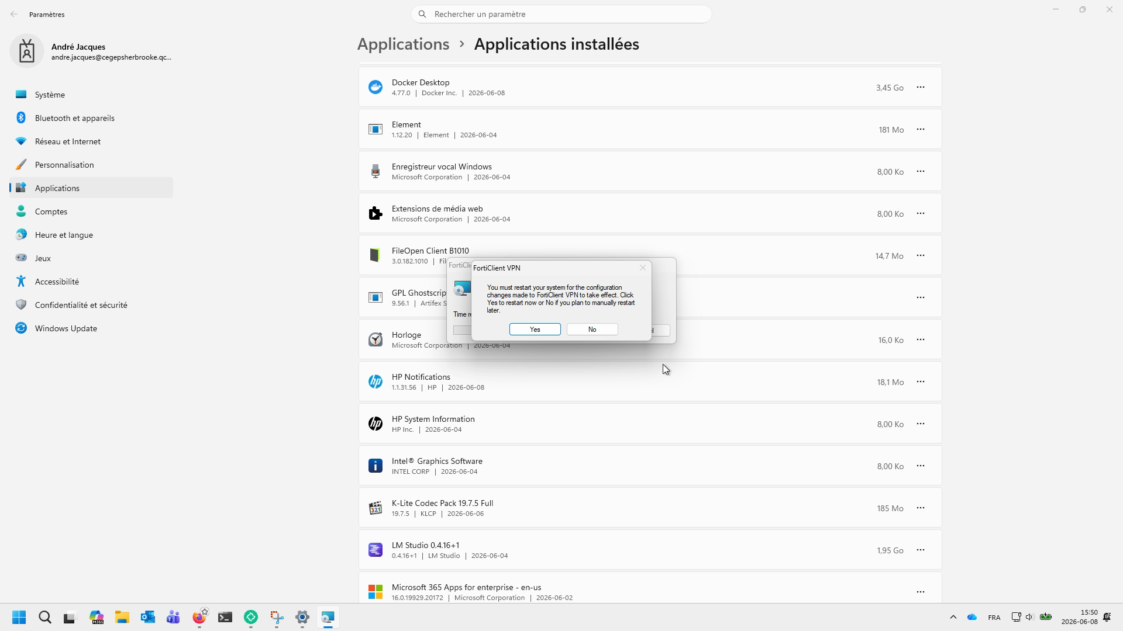Open Microsoft Teams from the taskbar
The image size is (1123, 631).
click(x=174, y=618)
